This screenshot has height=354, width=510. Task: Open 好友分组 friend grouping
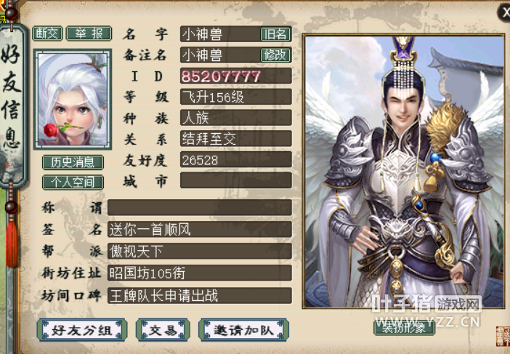[82, 330]
